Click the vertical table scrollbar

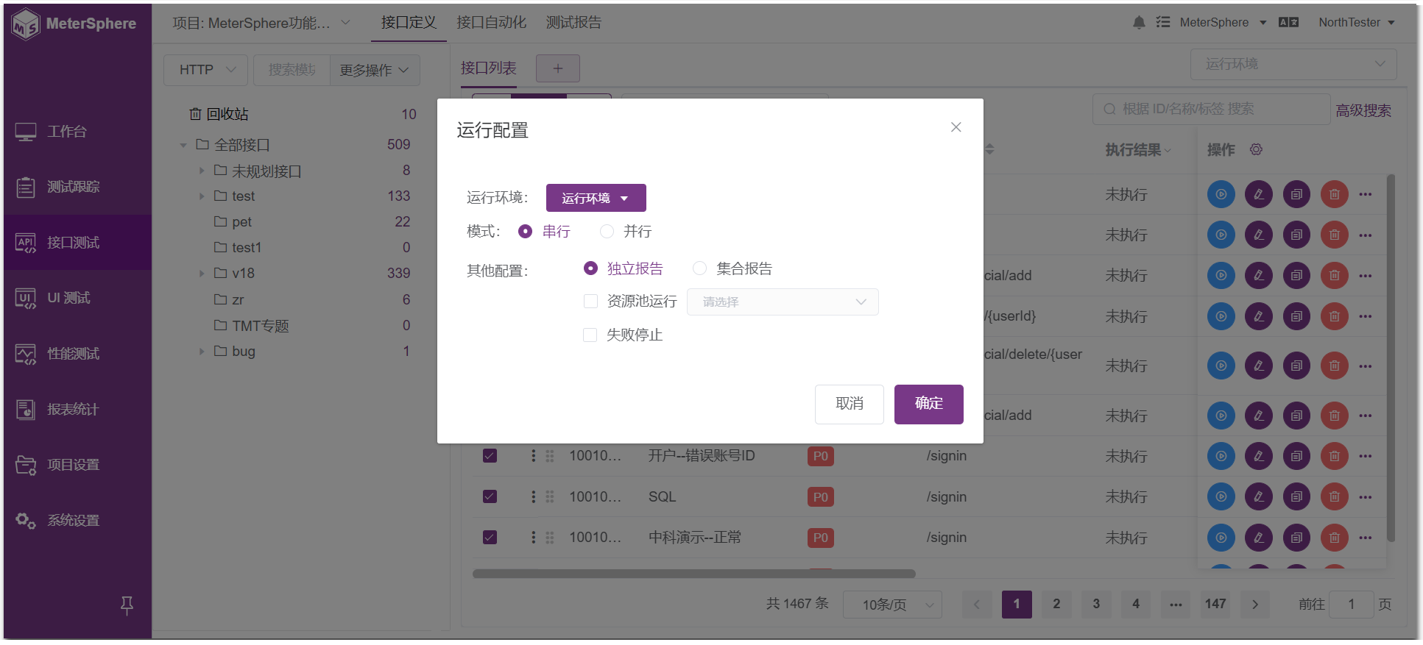tap(1391, 357)
